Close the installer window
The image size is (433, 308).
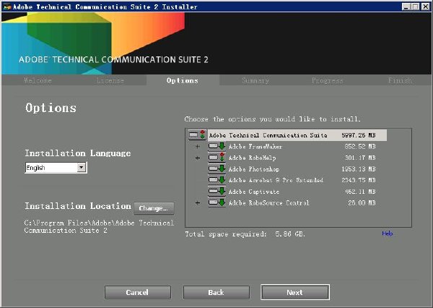point(425,7)
